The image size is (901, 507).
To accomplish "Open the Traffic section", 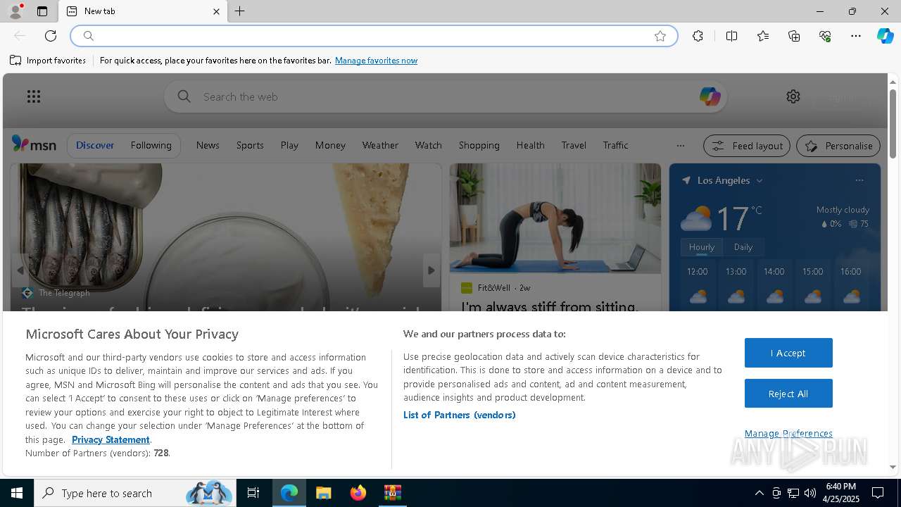I will coord(615,145).
